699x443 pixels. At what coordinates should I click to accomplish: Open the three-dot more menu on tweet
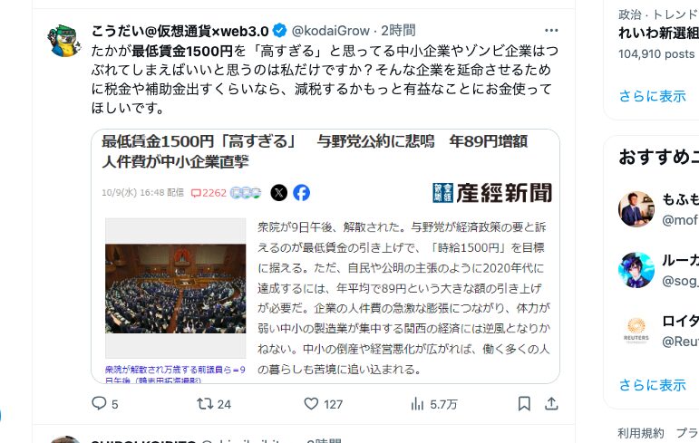(x=551, y=30)
